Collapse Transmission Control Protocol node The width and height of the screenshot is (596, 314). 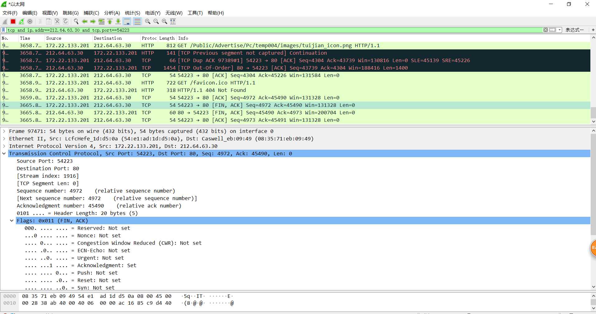pyautogui.click(x=4, y=153)
